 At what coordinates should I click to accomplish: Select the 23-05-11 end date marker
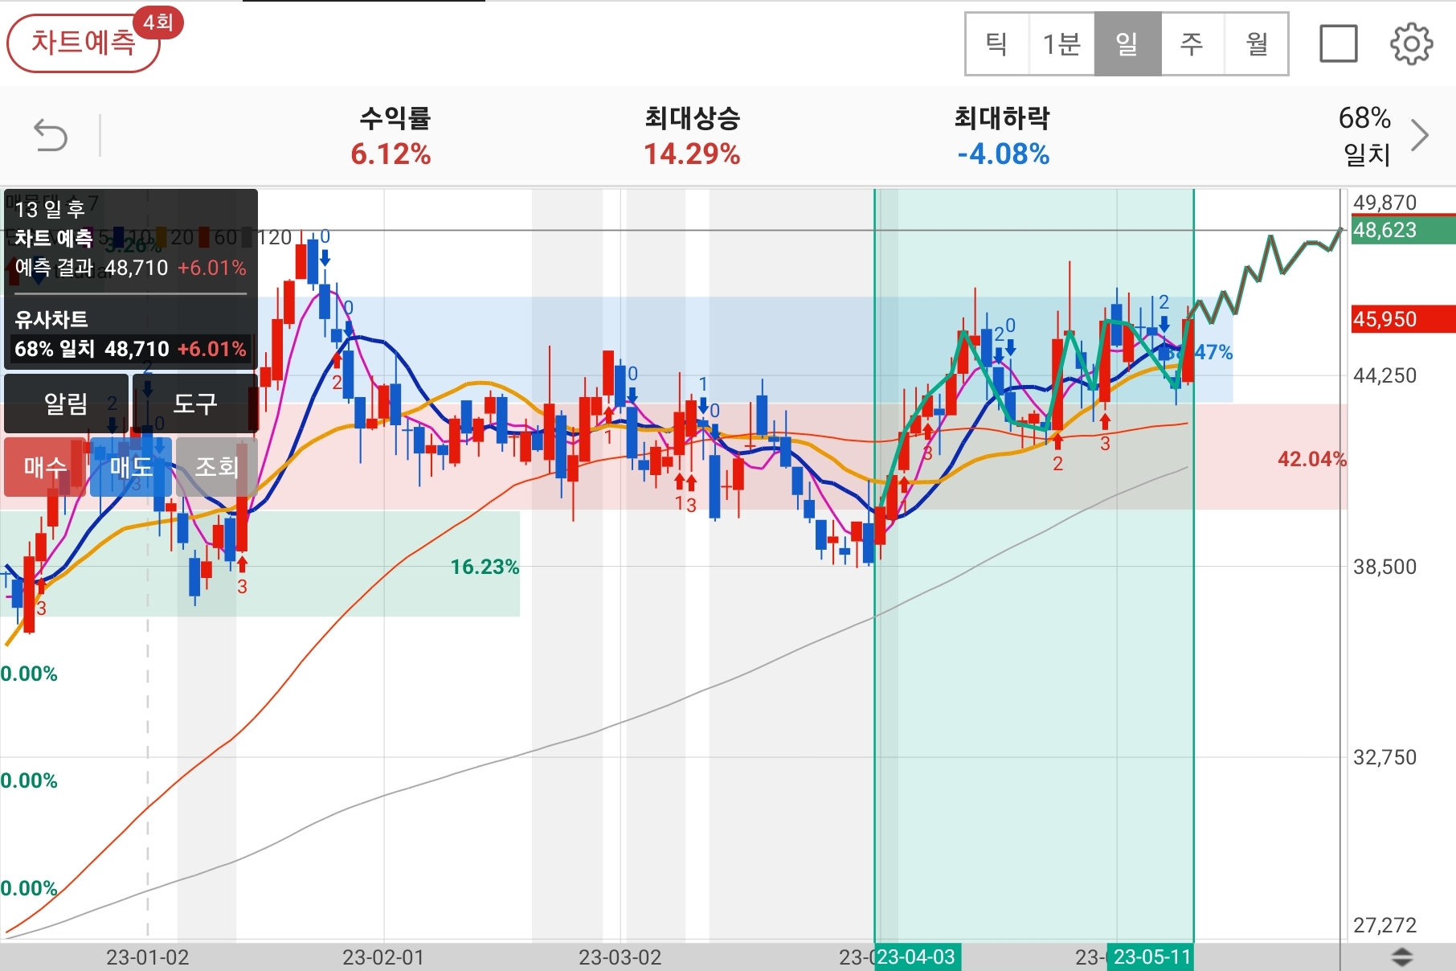click(x=1151, y=957)
